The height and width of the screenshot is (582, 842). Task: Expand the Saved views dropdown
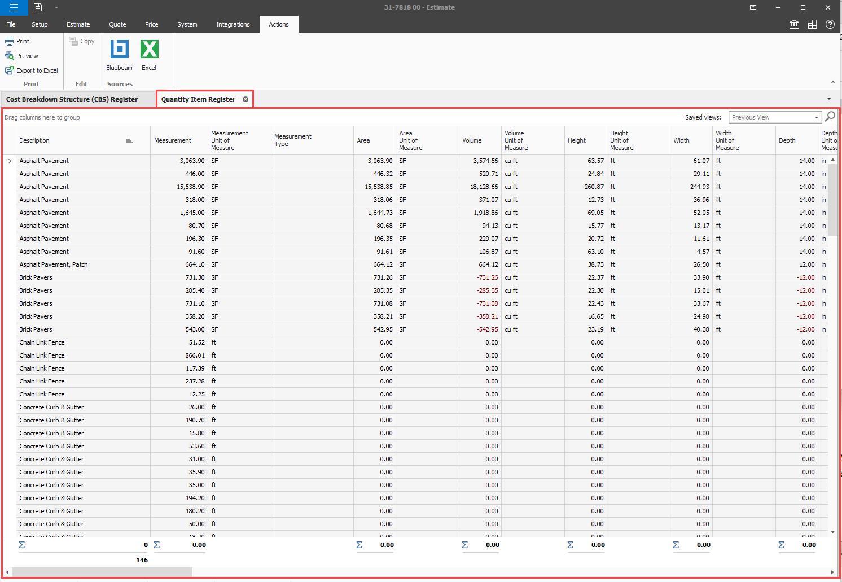click(816, 117)
